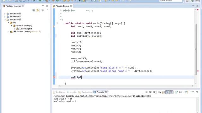Screen dimensions: 202x113
Task: Select ab-Lesson12 project
Action: point(15,17)
